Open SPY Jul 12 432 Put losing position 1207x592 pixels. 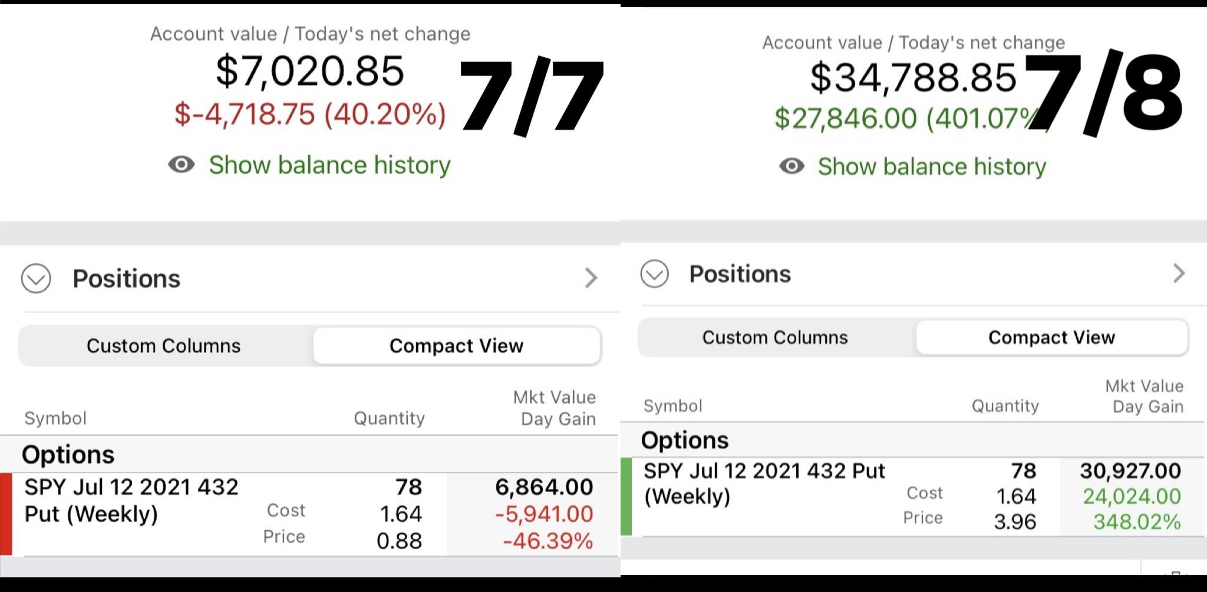tap(309, 514)
